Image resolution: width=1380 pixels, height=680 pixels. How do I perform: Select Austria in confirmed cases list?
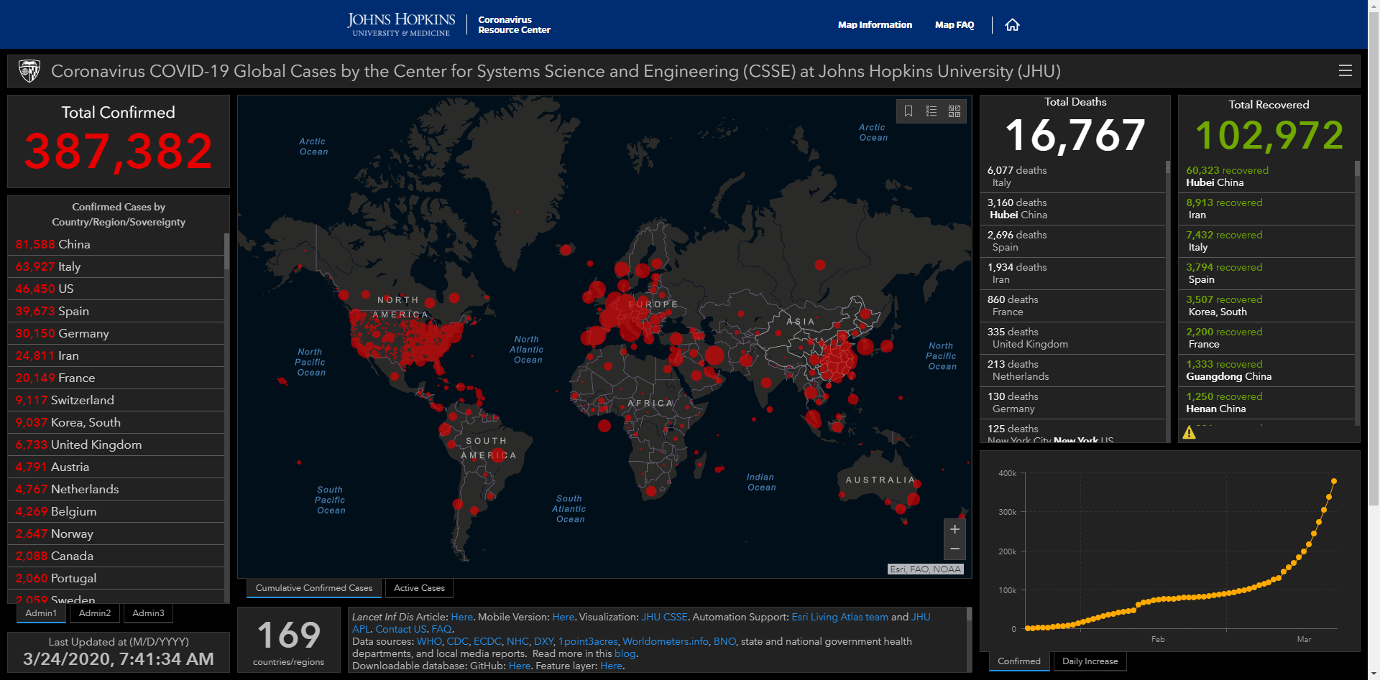point(116,467)
